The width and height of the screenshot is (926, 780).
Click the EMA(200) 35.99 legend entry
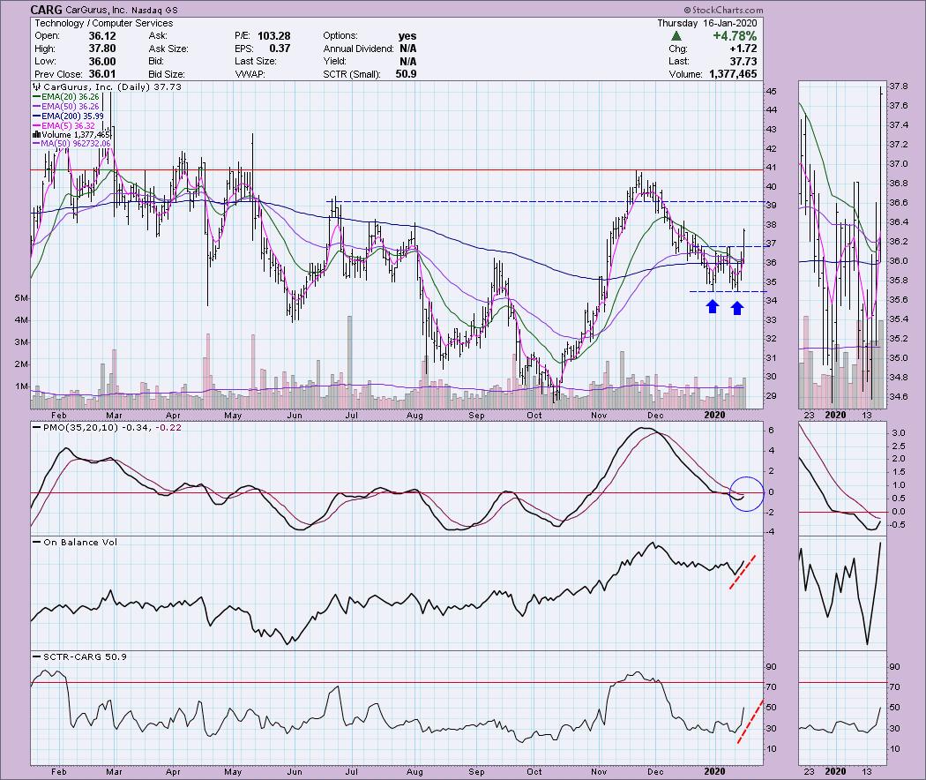tap(68, 116)
